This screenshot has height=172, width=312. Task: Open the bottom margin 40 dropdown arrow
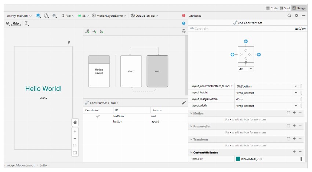tap(251, 69)
